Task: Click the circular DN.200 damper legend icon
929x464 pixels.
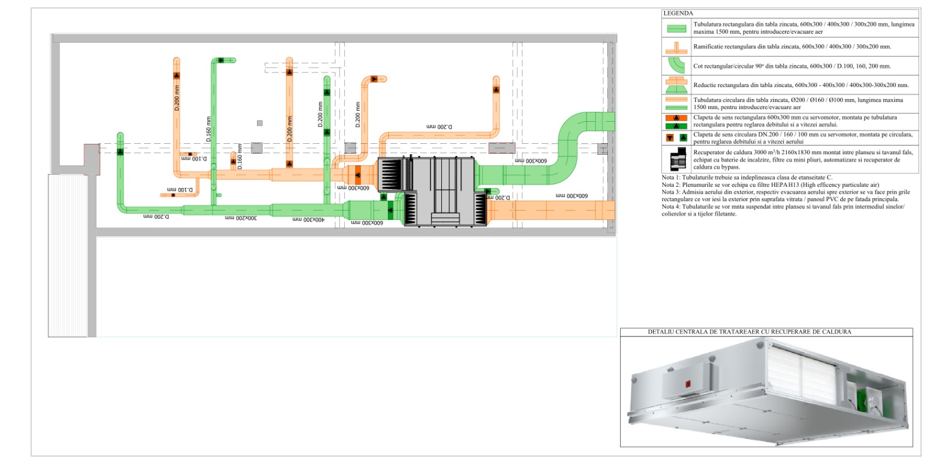Action: (x=676, y=137)
